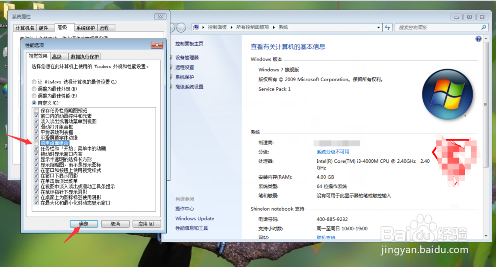
Task: Click the forward navigation arrow in the Control Panel window
Action: point(181,28)
